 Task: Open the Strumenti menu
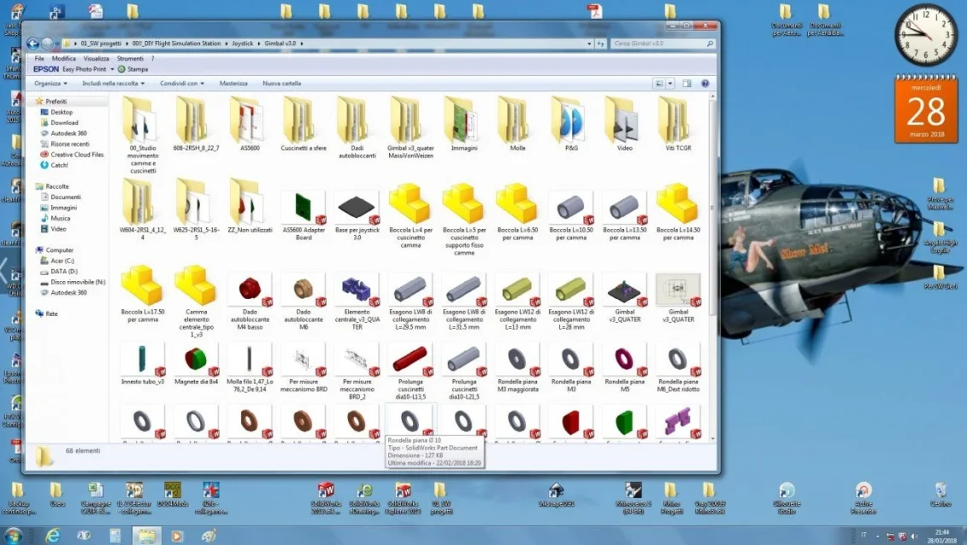pyautogui.click(x=130, y=58)
